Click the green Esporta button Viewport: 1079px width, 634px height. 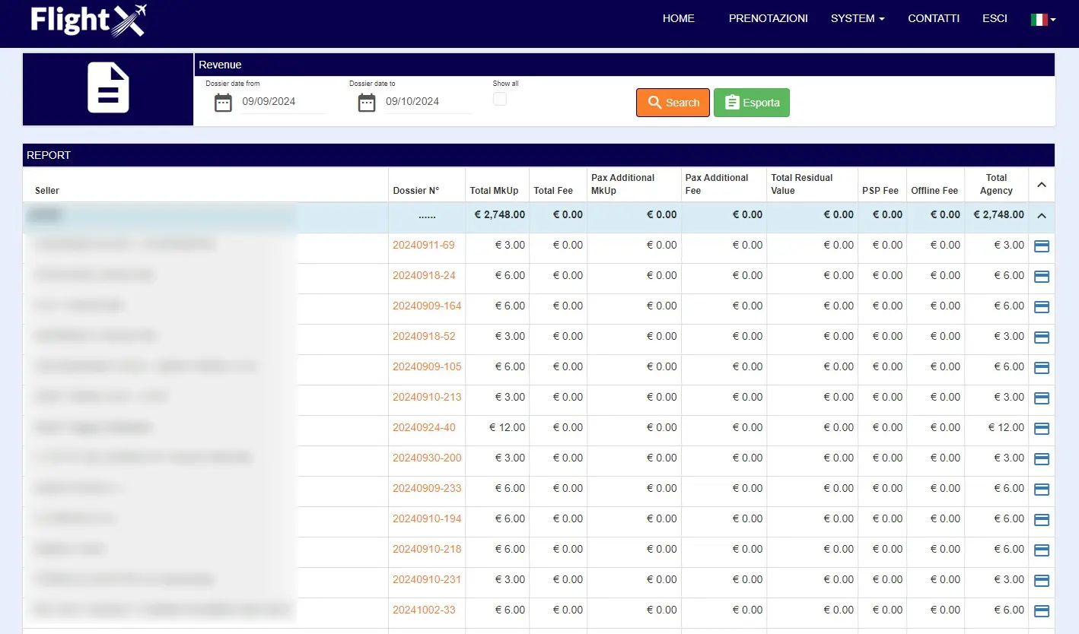tap(751, 103)
